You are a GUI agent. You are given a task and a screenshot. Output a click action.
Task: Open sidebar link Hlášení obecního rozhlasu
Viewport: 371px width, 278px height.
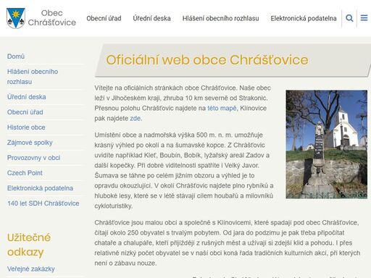coord(33,77)
